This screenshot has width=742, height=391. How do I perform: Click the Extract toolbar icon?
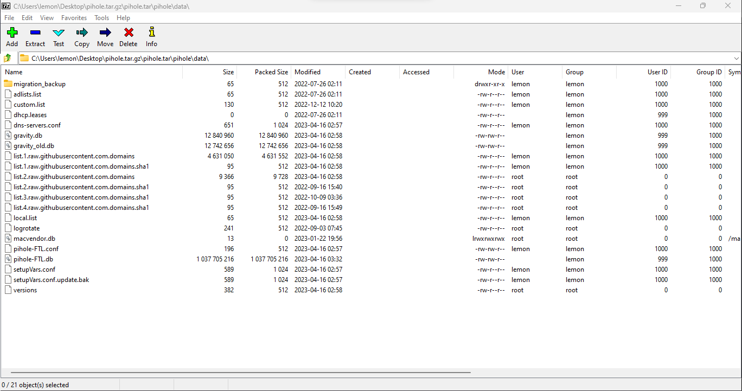pos(35,33)
